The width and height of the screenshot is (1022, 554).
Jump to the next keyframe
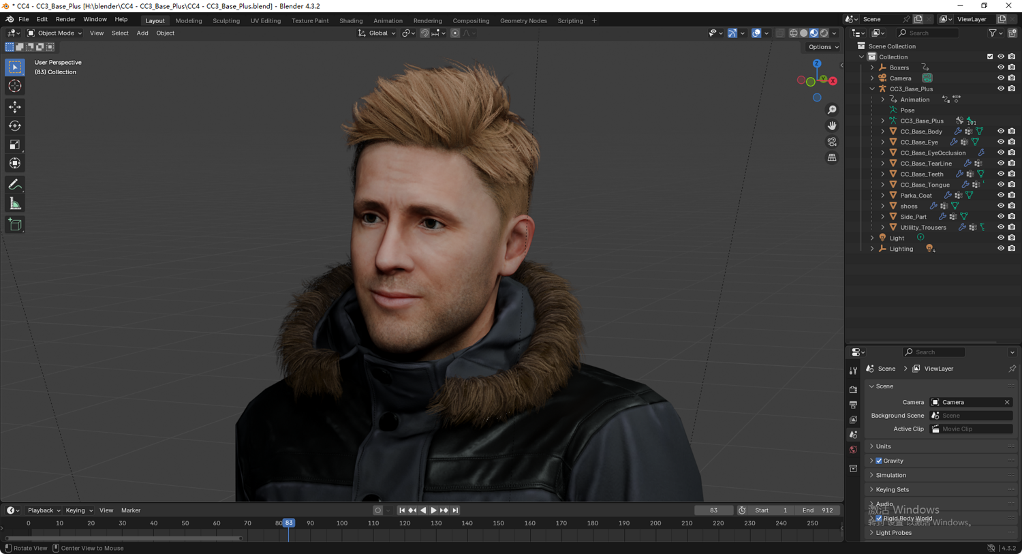click(444, 510)
